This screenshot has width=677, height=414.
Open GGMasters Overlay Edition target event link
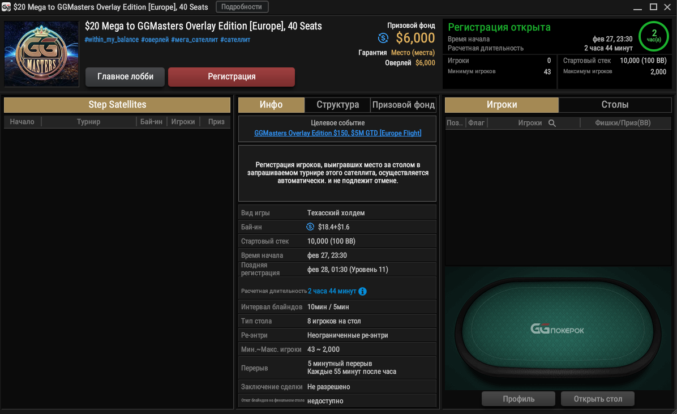[x=337, y=133]
